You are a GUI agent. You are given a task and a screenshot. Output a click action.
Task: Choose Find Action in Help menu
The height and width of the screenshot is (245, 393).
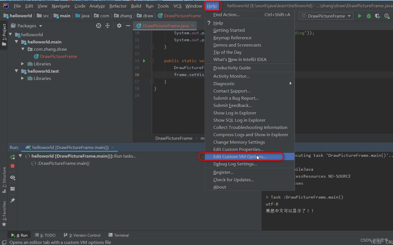[250, 14]
